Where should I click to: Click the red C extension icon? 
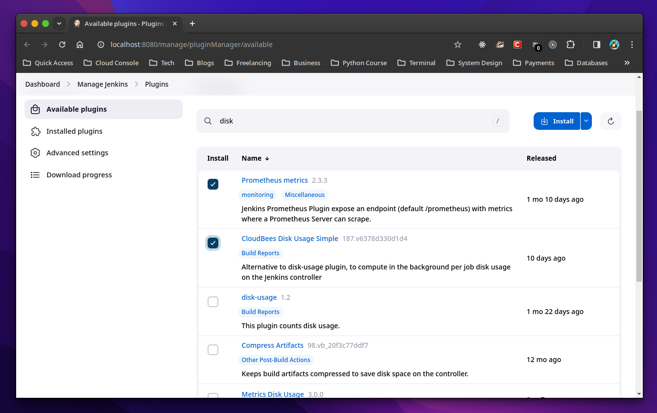coord(517,45)
